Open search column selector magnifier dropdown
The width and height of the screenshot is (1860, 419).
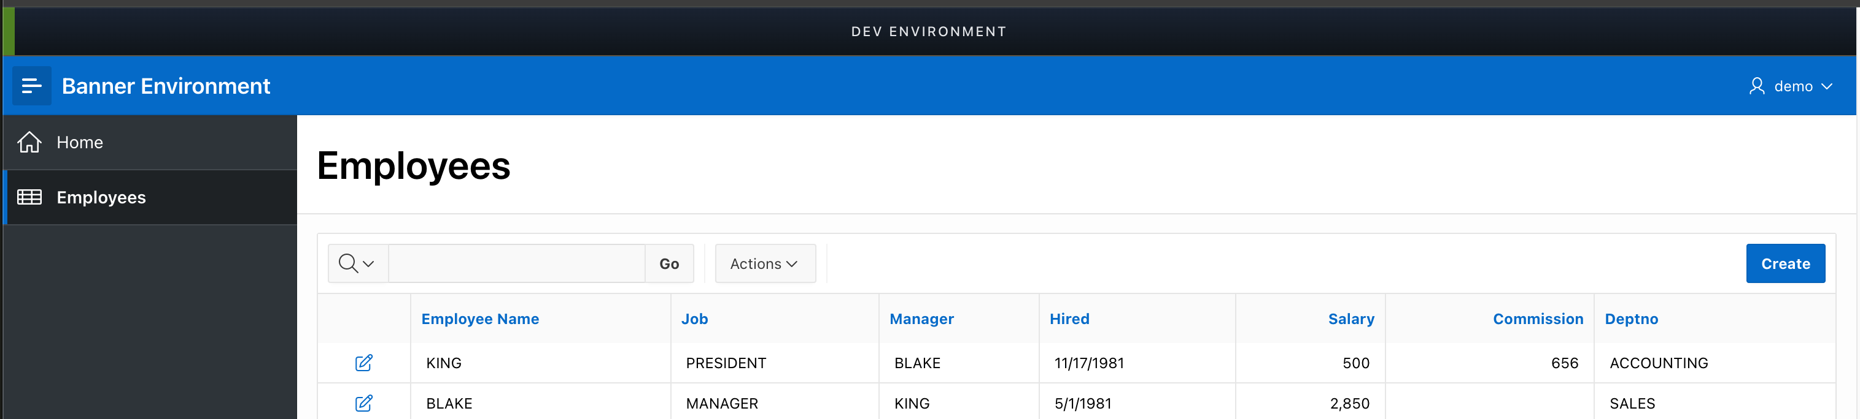[357, 263]
